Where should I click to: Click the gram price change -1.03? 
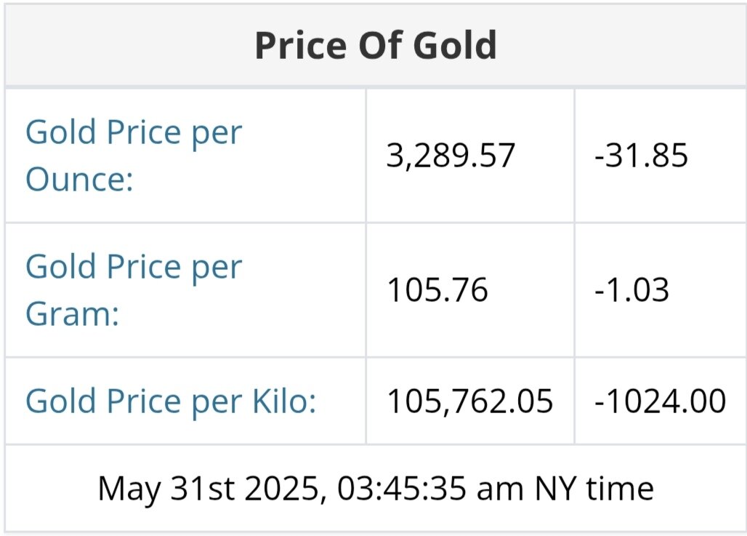pos(631,291)
